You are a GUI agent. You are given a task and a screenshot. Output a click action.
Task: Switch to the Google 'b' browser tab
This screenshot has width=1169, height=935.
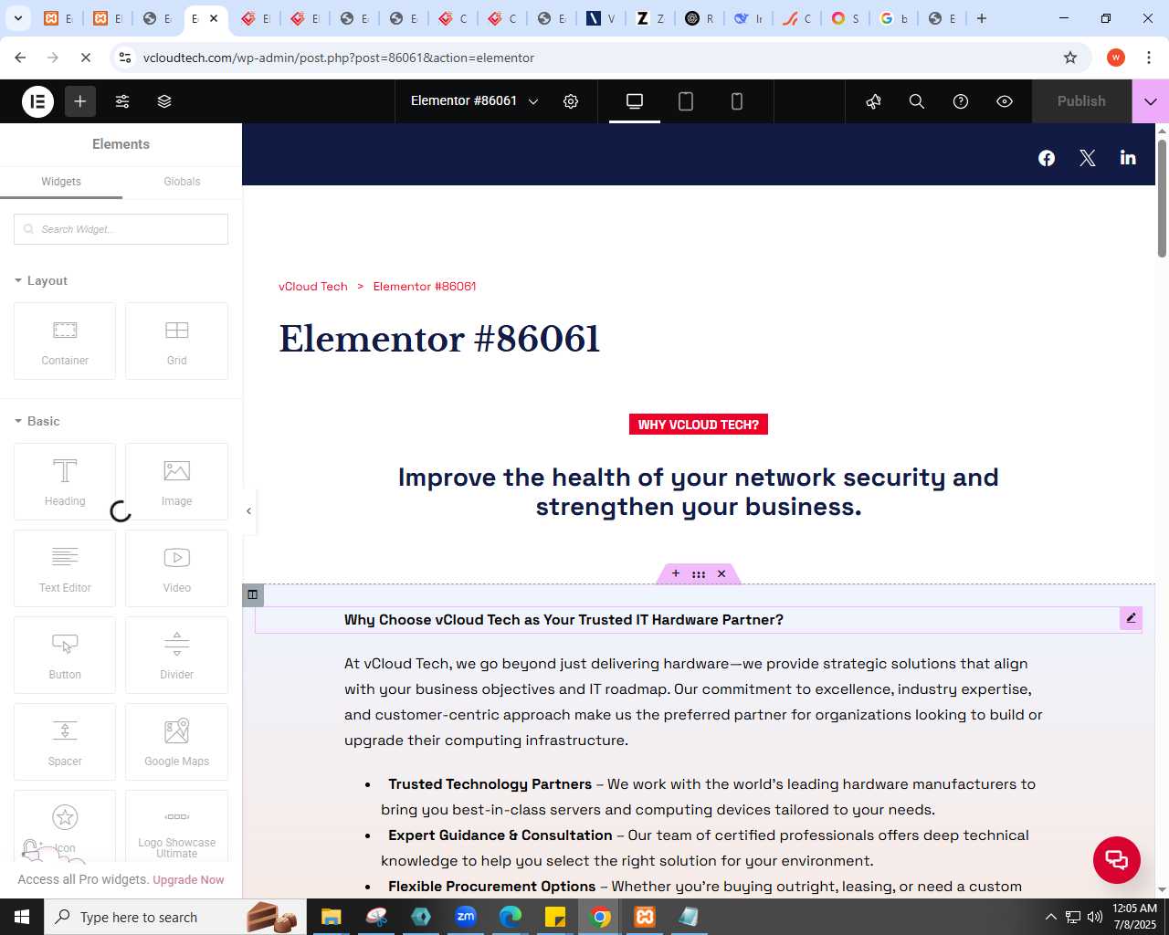coord(893,18)
